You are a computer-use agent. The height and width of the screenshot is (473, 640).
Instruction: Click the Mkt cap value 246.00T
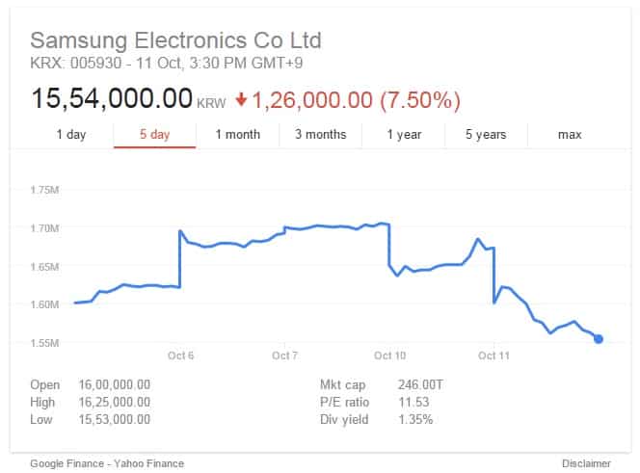(x=420, y=384)
